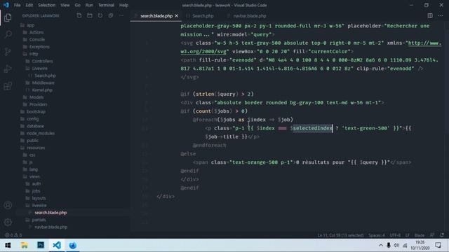
Task: Click the status bar notifications bell
Action: (x=442, y=235)
